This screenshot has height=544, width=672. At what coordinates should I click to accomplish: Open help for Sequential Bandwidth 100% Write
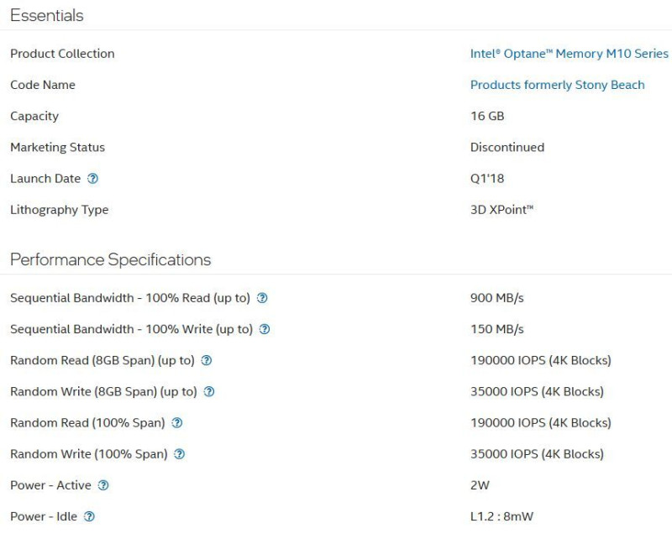click(x=265, y=329)
